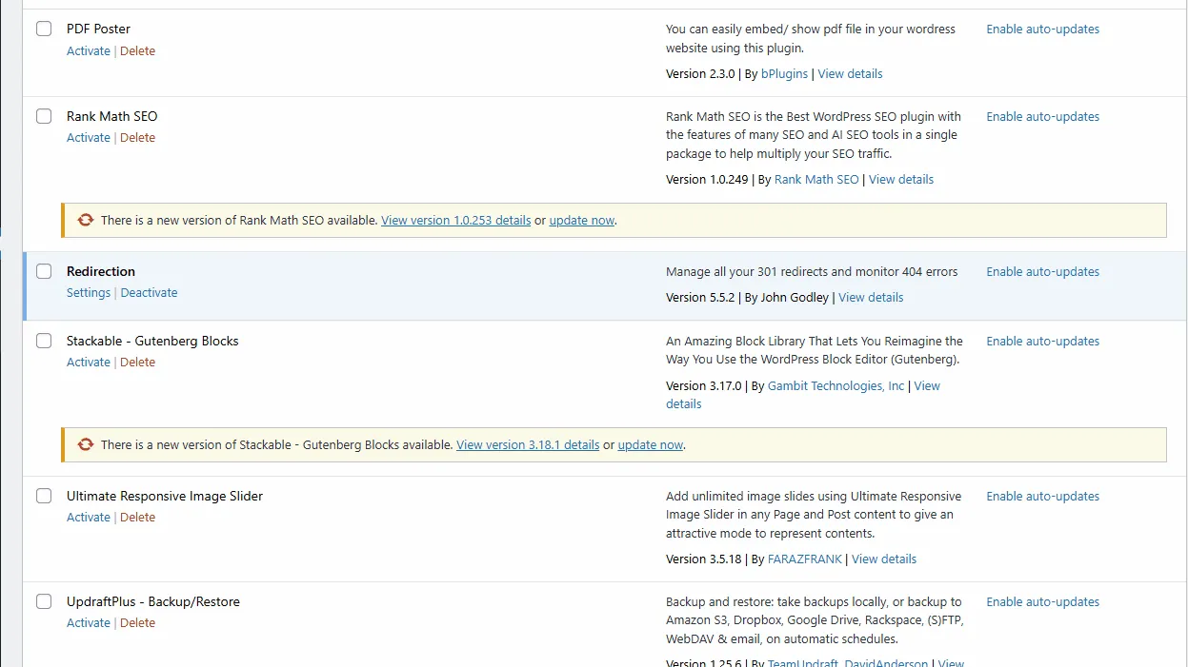Click the update icon in the Rank Math notice
Image resolution: width=1188 pixels, height=667 pixels.
click(x=85, y=219)
